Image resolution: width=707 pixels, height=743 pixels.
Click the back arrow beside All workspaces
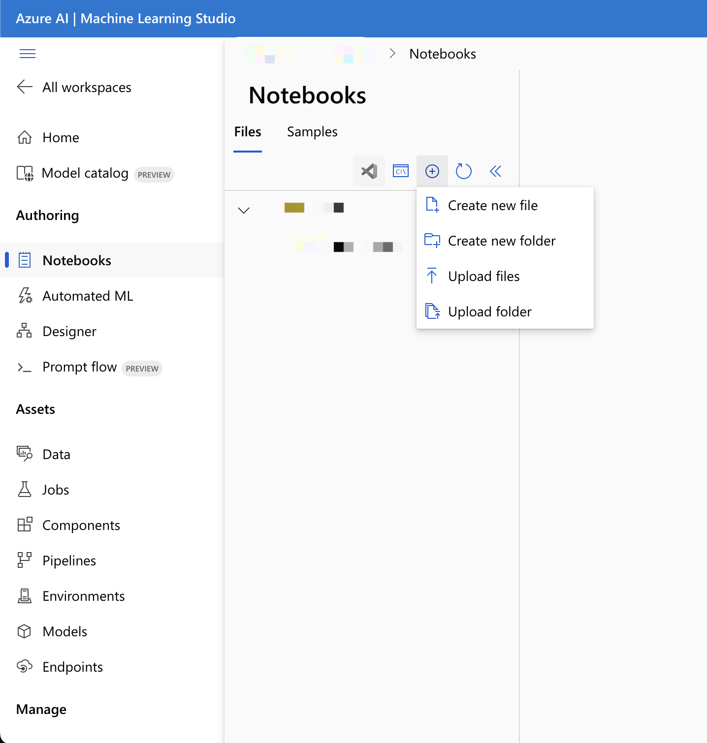[x=25, y=87]
